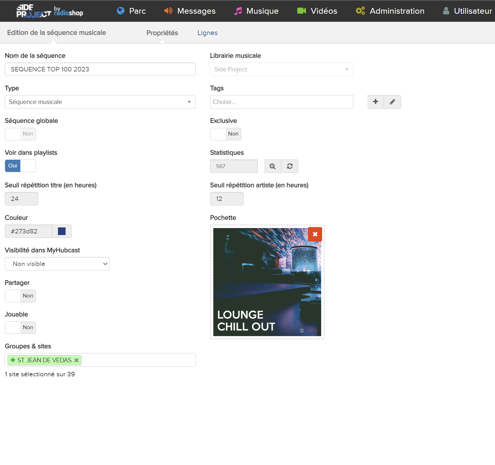The width and height of the screenshot is (495, 465).
Task: Open the Vidéos menu
Action: [x=317, y=11]
